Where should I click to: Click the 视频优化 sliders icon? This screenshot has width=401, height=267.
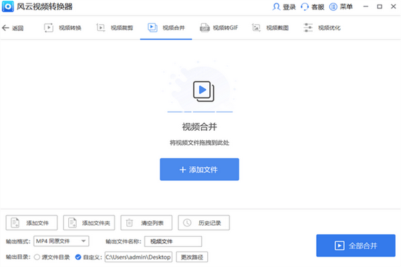(308, 27)
